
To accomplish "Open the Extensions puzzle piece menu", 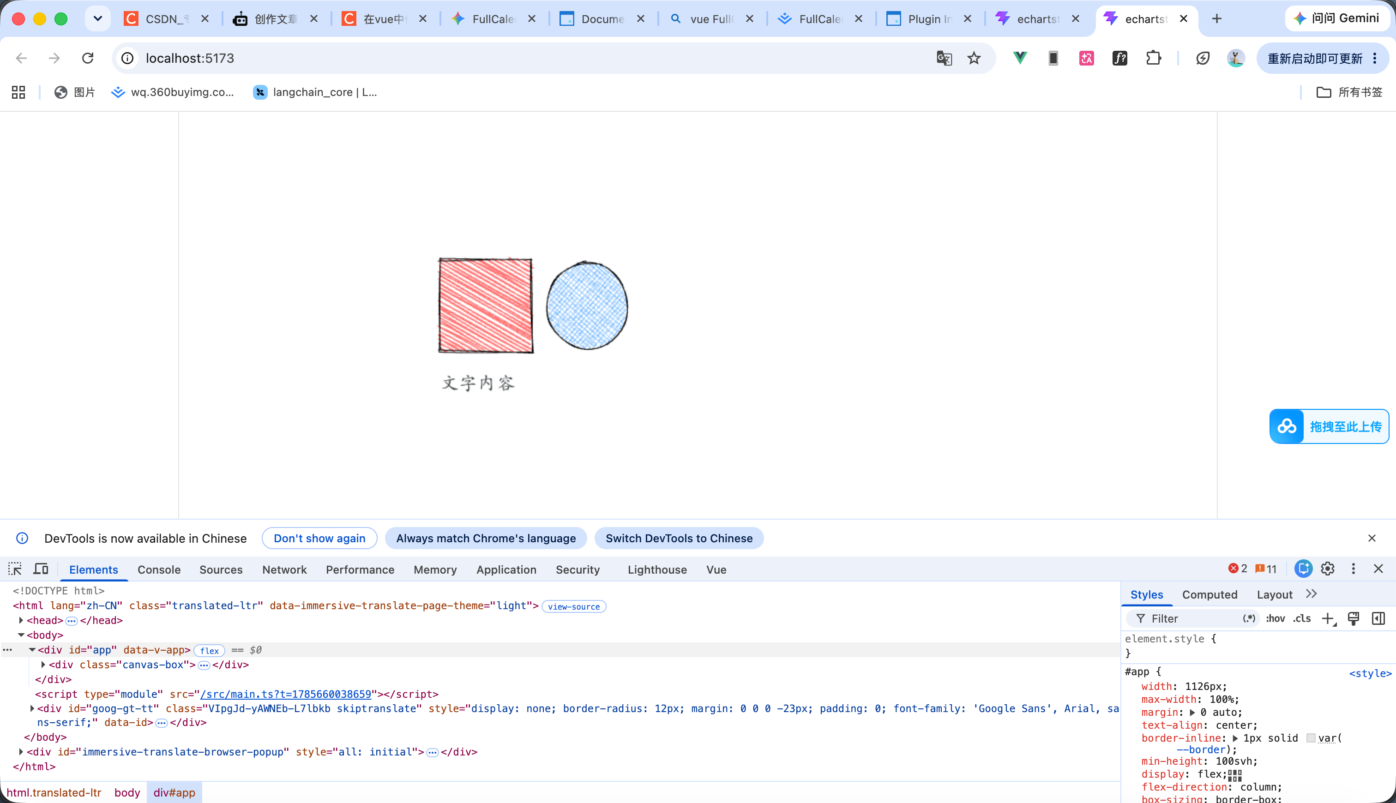I will point(1153,58).
